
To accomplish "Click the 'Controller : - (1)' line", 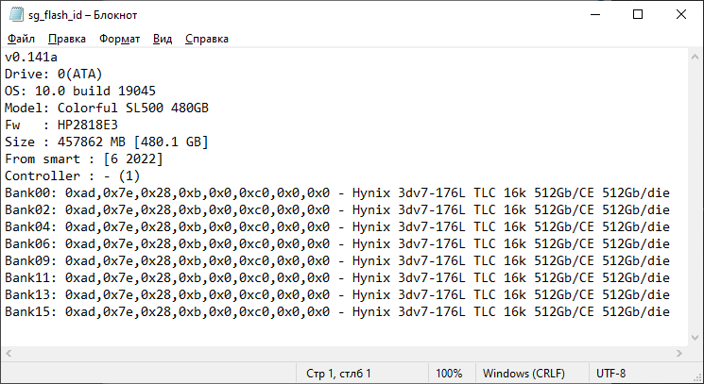I will coord(72,176).
